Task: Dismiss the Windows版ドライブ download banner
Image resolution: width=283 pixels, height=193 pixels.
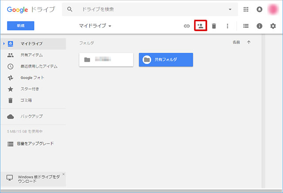Action: point(63,174)
